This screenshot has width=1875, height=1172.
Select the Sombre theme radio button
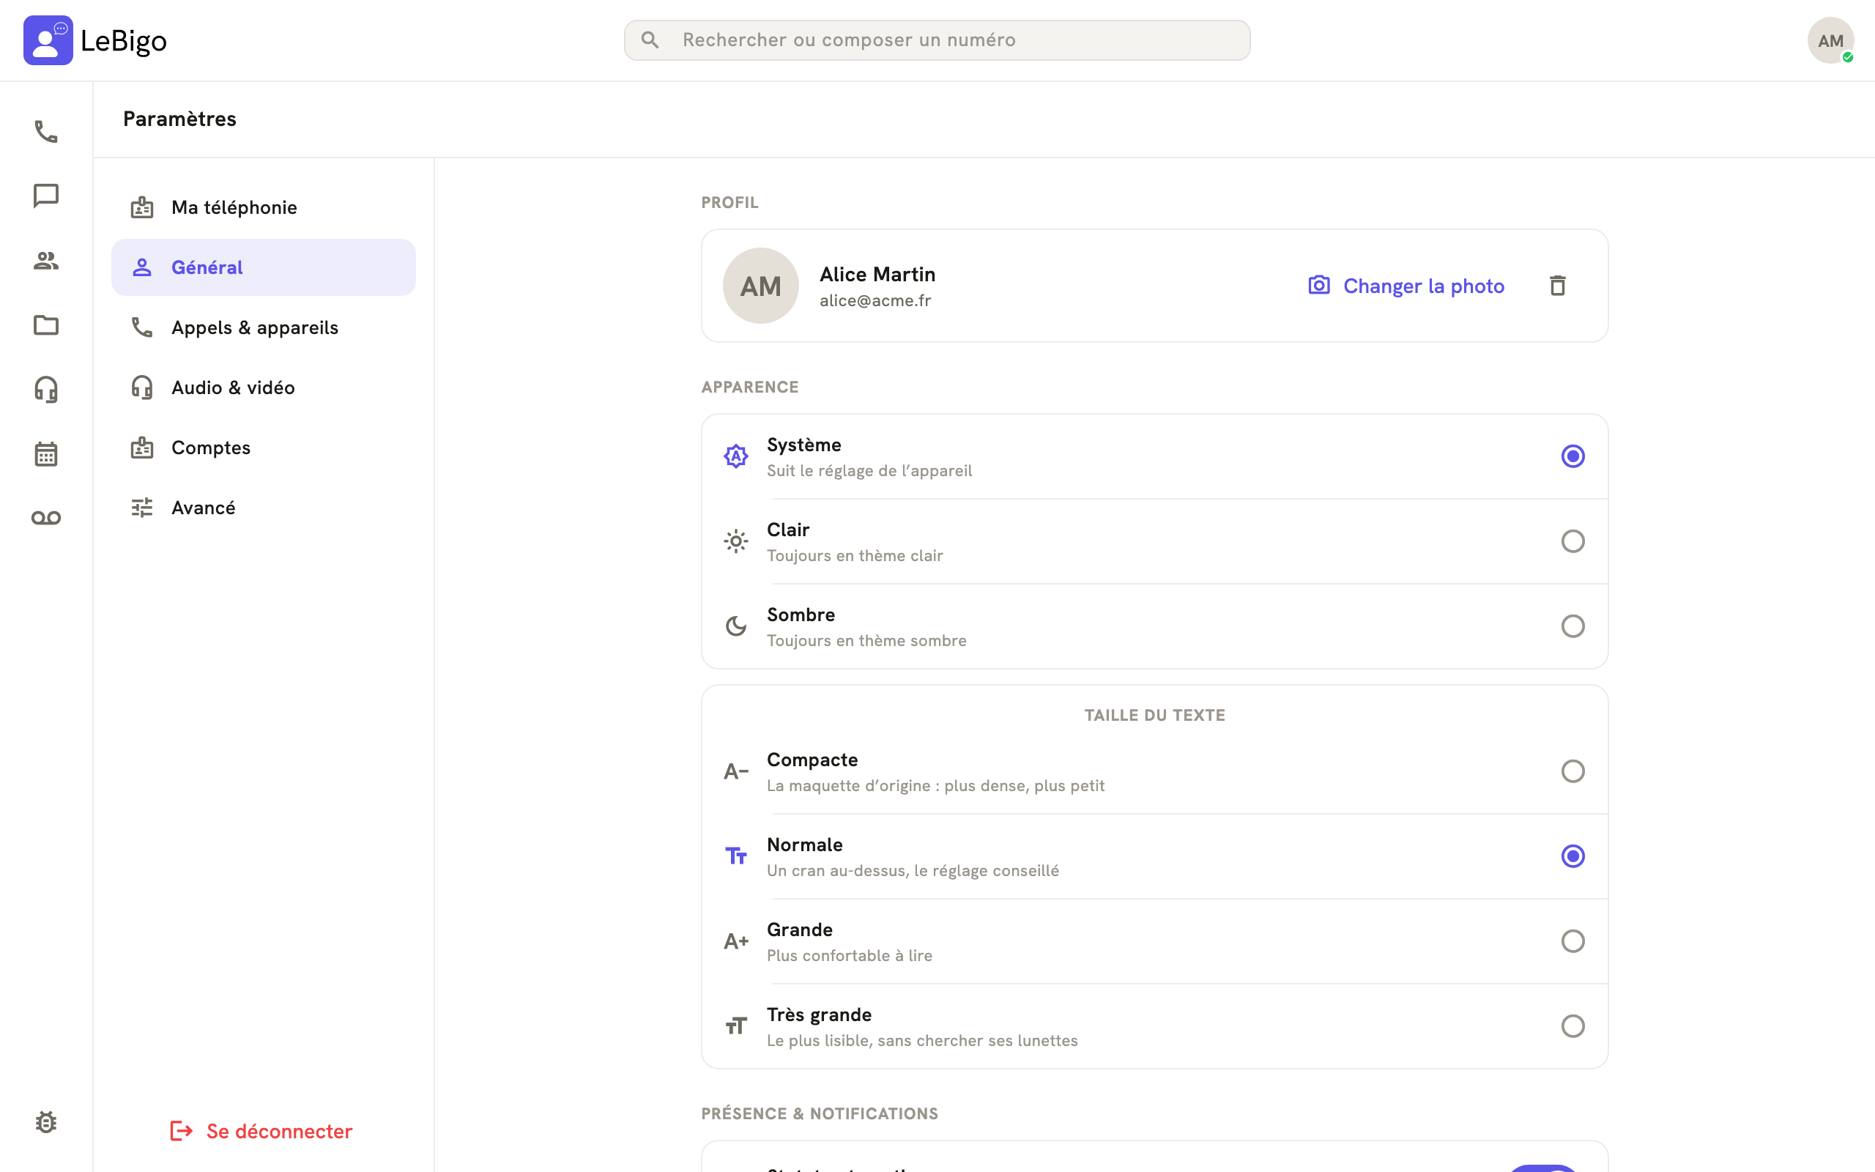click(1572, 626)
